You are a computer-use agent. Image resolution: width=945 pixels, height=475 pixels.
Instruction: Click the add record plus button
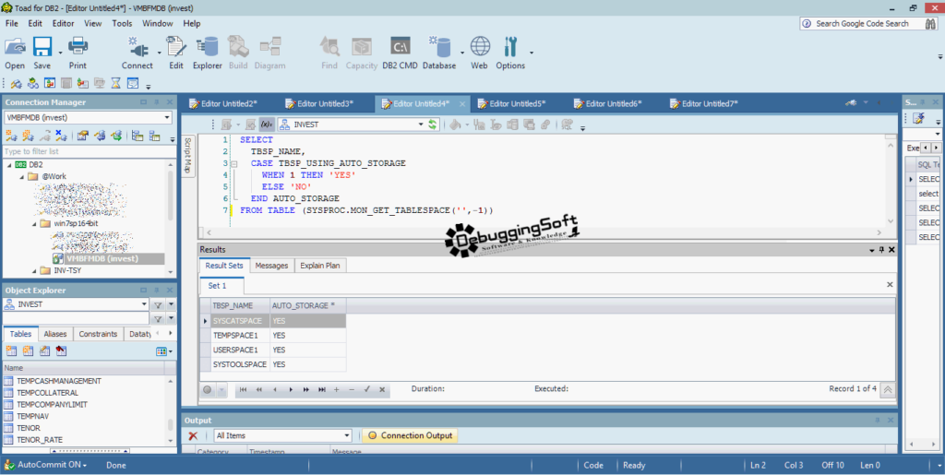[336, 389]
